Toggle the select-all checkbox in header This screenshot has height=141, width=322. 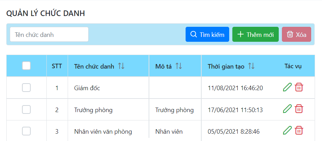coord(26,66)
